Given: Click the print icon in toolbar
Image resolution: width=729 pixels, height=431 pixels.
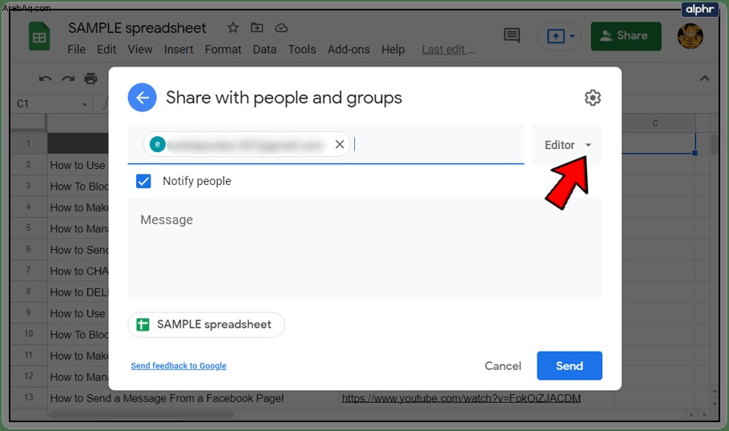Looking at the screenshot, I should [x=91, y=79].
